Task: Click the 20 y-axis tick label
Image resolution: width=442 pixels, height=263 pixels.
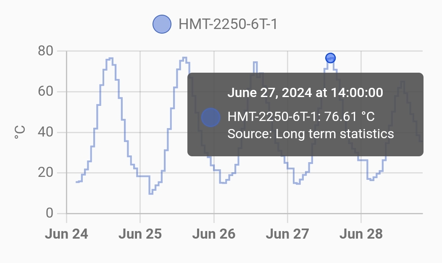Action: point(45,172)
